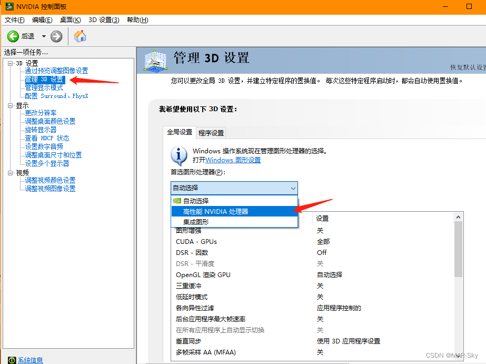486x364 pixels.
Task: Switch to the 全局设置 tab
Action: click(180, 132)
